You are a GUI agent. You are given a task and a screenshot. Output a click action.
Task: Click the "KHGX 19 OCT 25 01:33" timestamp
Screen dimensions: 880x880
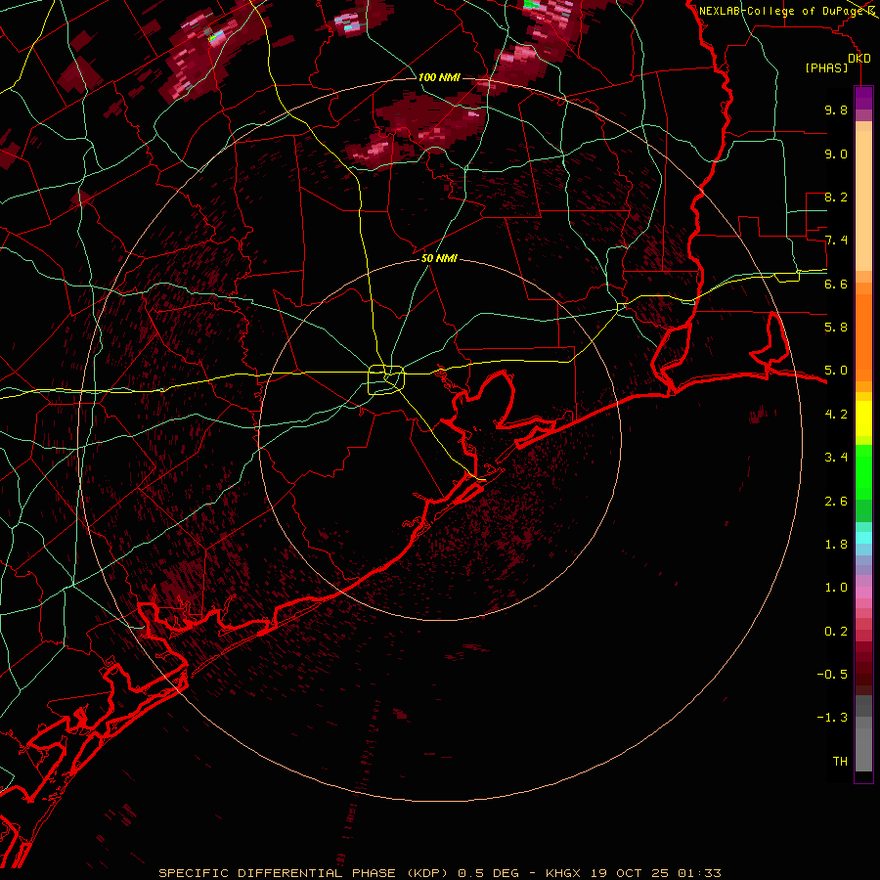(633, 873)
